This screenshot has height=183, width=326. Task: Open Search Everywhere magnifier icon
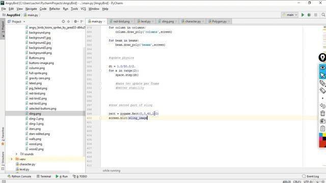323,15
